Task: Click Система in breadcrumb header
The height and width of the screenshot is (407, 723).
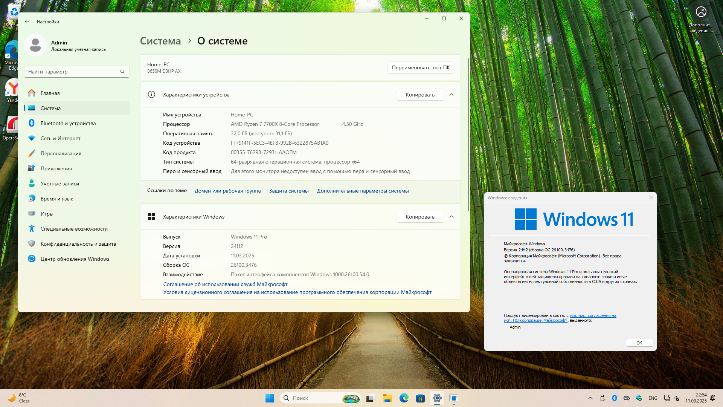Action: click(160, 41)
